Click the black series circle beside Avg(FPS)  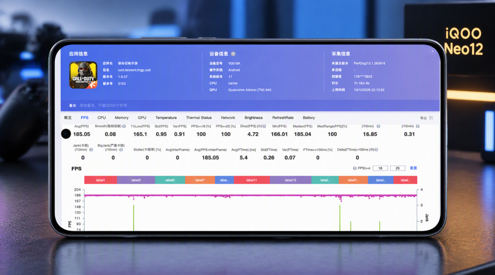[x=66, y=134]
